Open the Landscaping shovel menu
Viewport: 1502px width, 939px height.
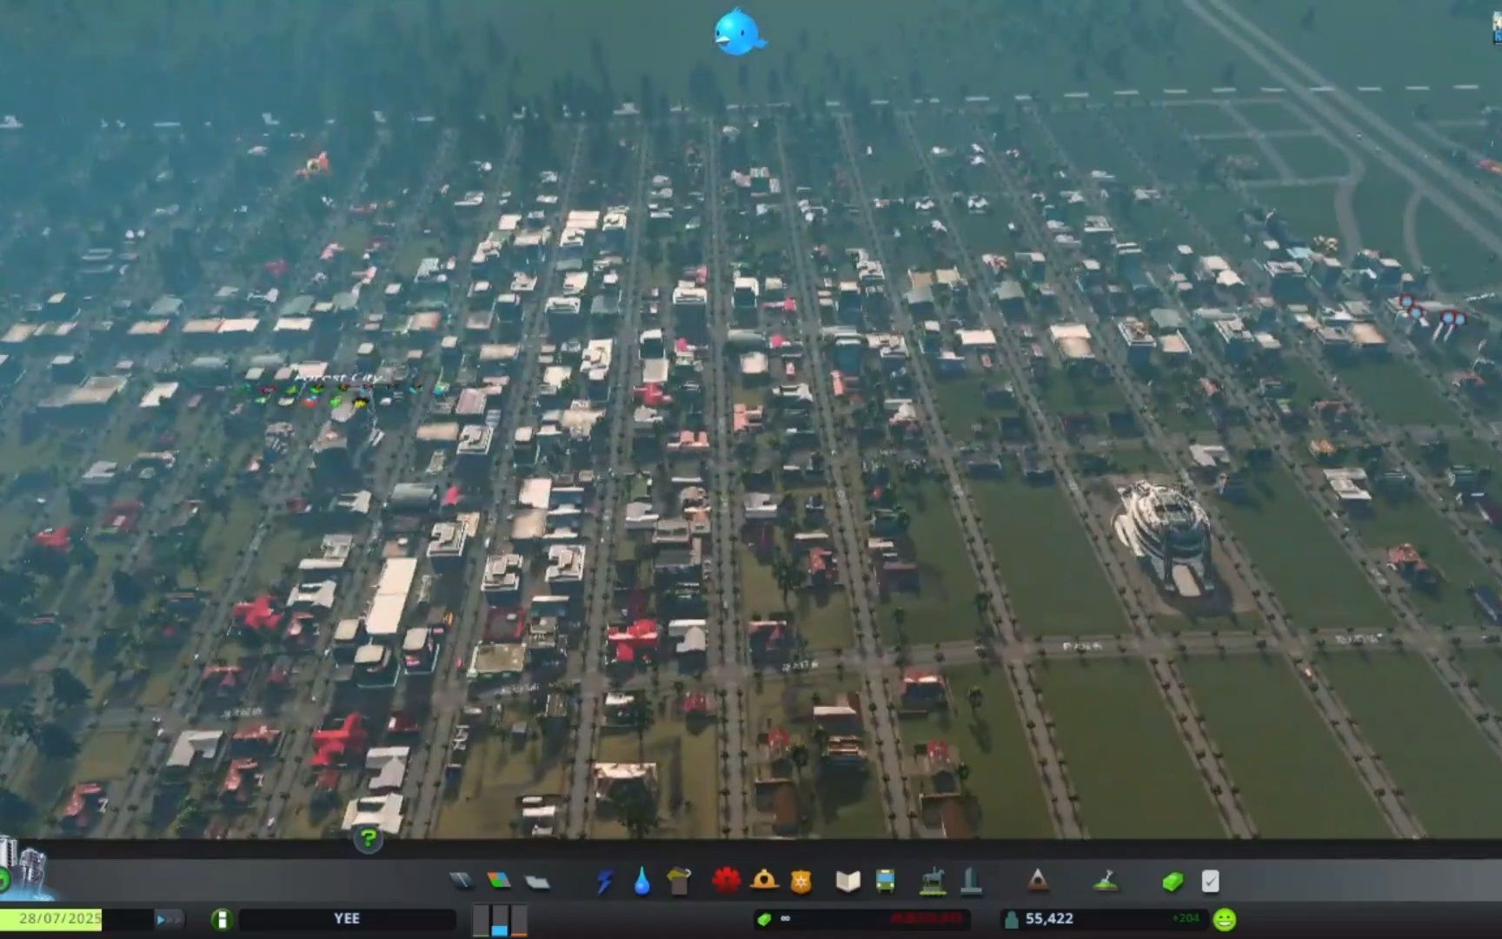tap(1106, 882)
